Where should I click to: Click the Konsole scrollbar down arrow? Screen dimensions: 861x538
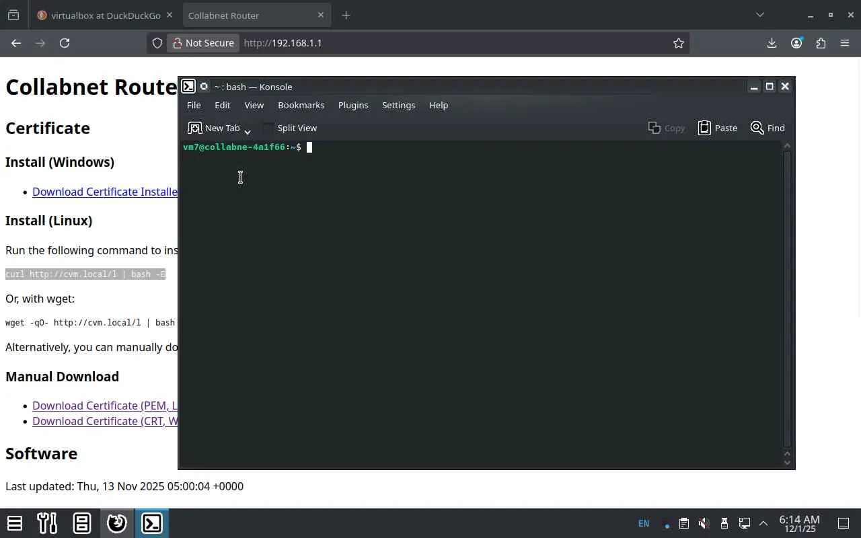(x=788, y=462)
